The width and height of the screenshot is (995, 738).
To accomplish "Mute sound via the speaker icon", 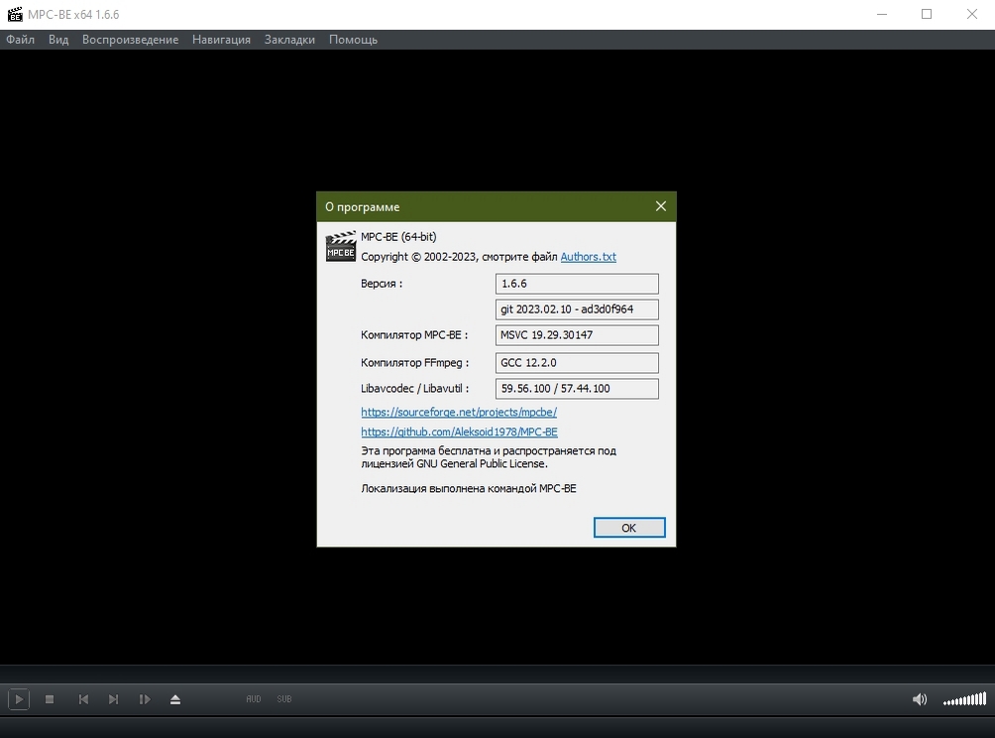I will coord(920,699).
